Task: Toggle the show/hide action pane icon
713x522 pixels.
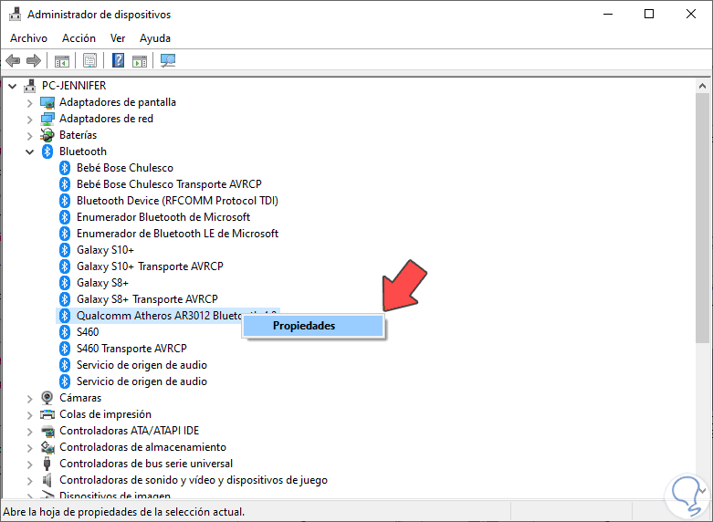Action: click(x=140, y=60)
